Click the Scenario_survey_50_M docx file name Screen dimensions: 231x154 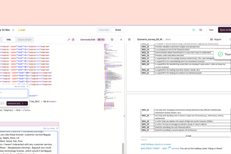click(154, 39)
